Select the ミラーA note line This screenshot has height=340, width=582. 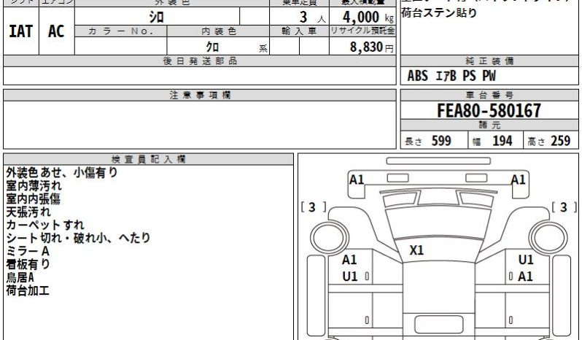pos(28,251)
